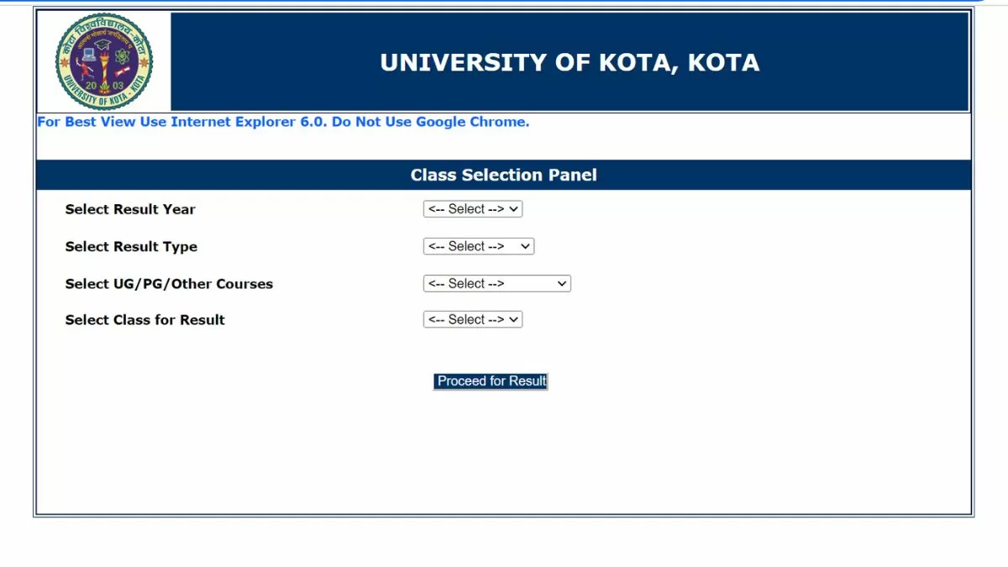
Task: Click the Select Class for Result label
Action: (x=145, y=320)
